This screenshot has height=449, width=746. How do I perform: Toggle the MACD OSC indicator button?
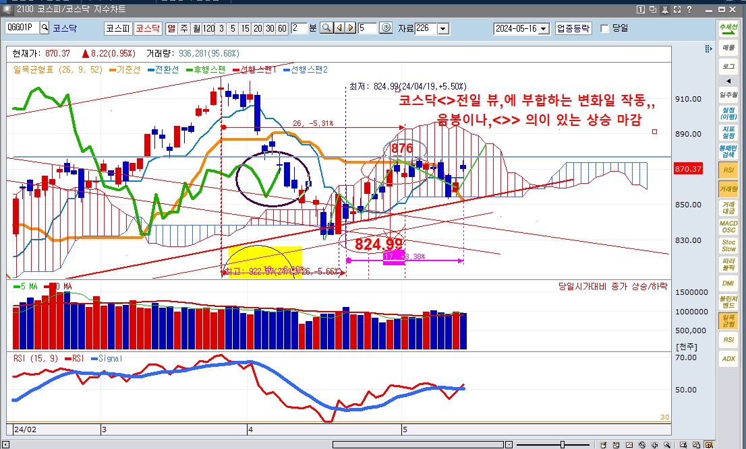[x=728, y=227]
